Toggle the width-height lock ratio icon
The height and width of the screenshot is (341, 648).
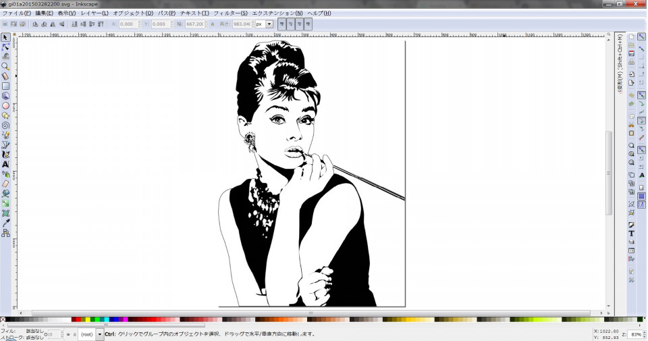click(x=213, y=24)
